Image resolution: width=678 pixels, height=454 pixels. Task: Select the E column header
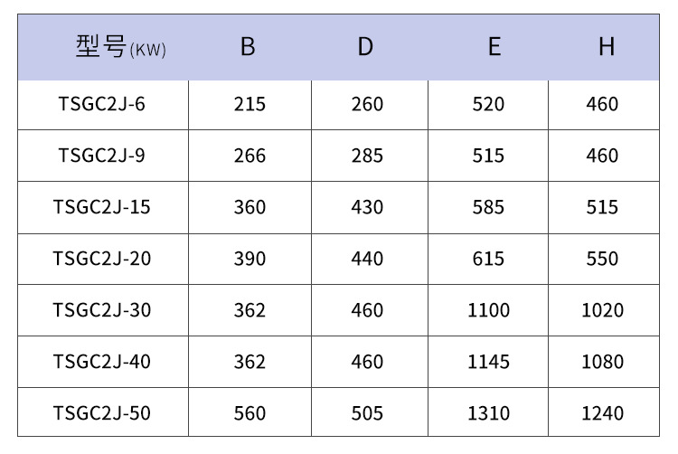point(494,48)
